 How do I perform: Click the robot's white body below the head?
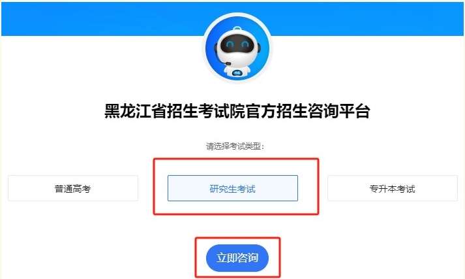click(237, 73)
